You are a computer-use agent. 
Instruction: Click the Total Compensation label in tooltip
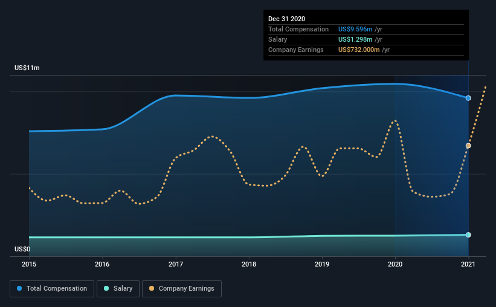298,29
